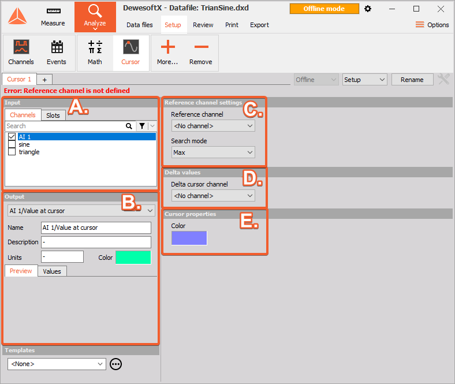
Task: Open the Data files menu
Action: pyautogui.click(x=140, y=25)
